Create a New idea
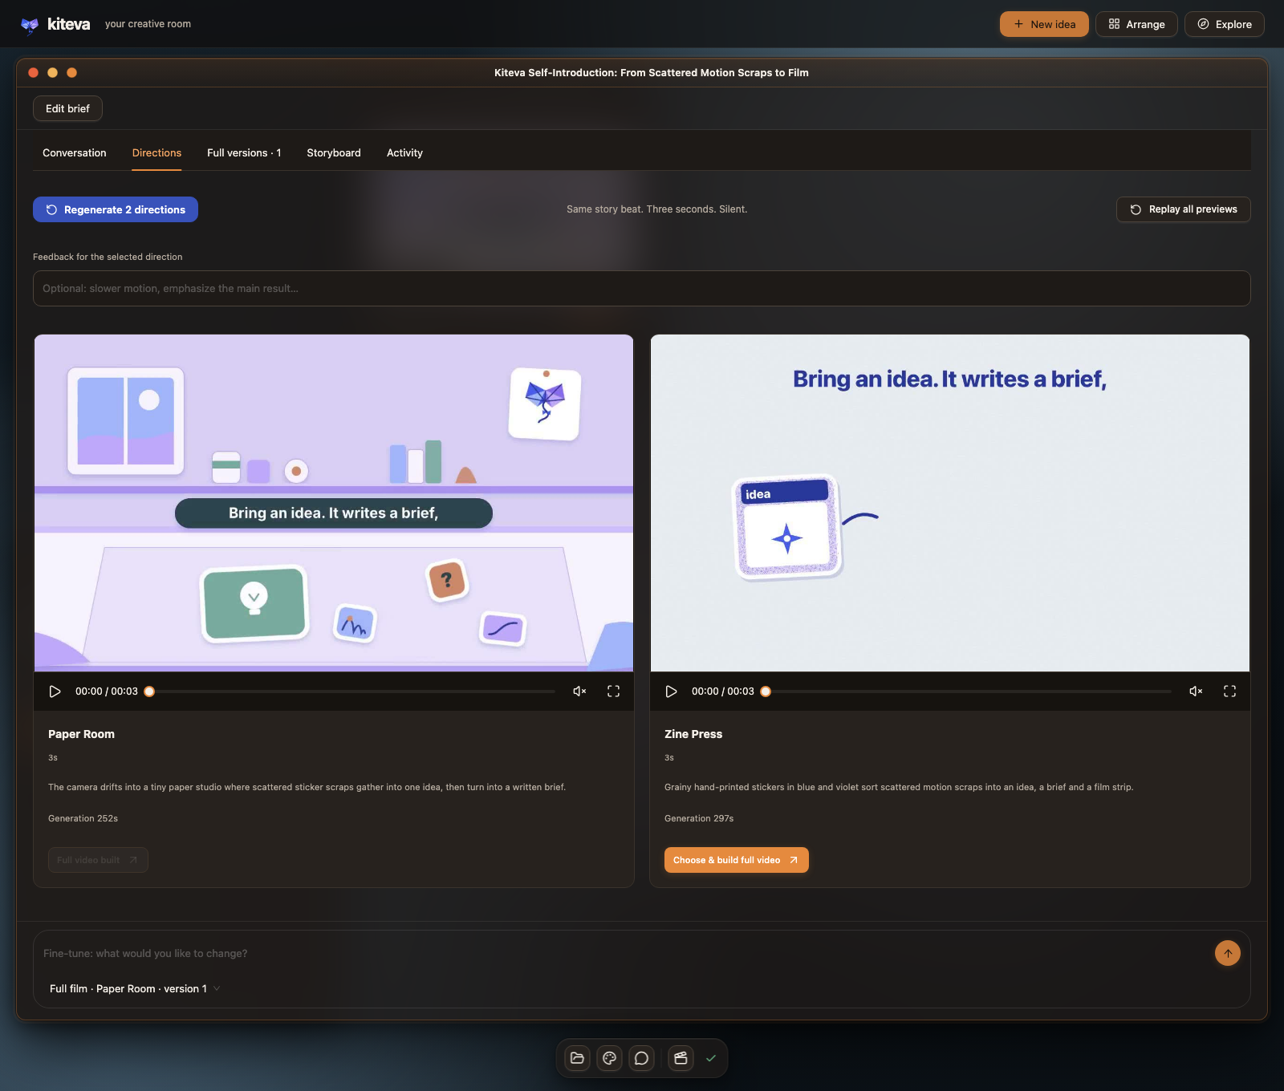Image resolution: width=1284 pixels, height=1091 pixels. (1044, 24)
